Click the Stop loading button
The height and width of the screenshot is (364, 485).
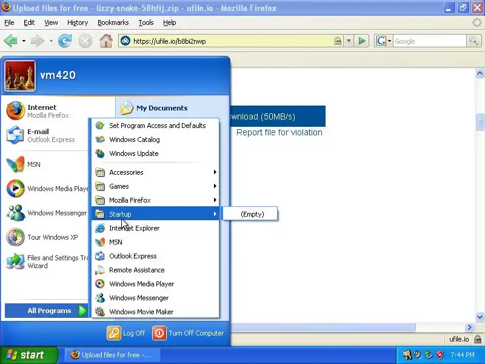(x=85, y=41)
